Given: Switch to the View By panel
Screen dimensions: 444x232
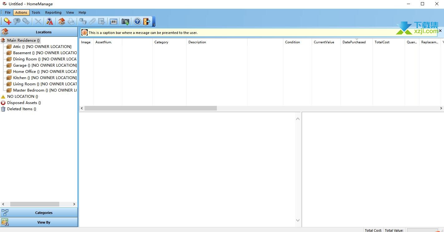Looking at the screenshot, I should pyautogui.click(x=39, y=222).
